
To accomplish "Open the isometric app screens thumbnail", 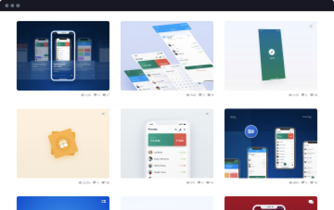I will coord(167,56).
